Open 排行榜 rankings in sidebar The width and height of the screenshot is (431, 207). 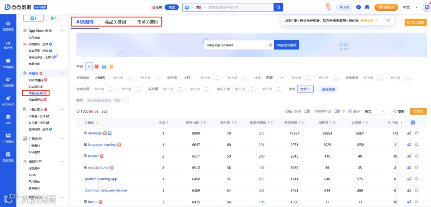click(x=8, y=45)
